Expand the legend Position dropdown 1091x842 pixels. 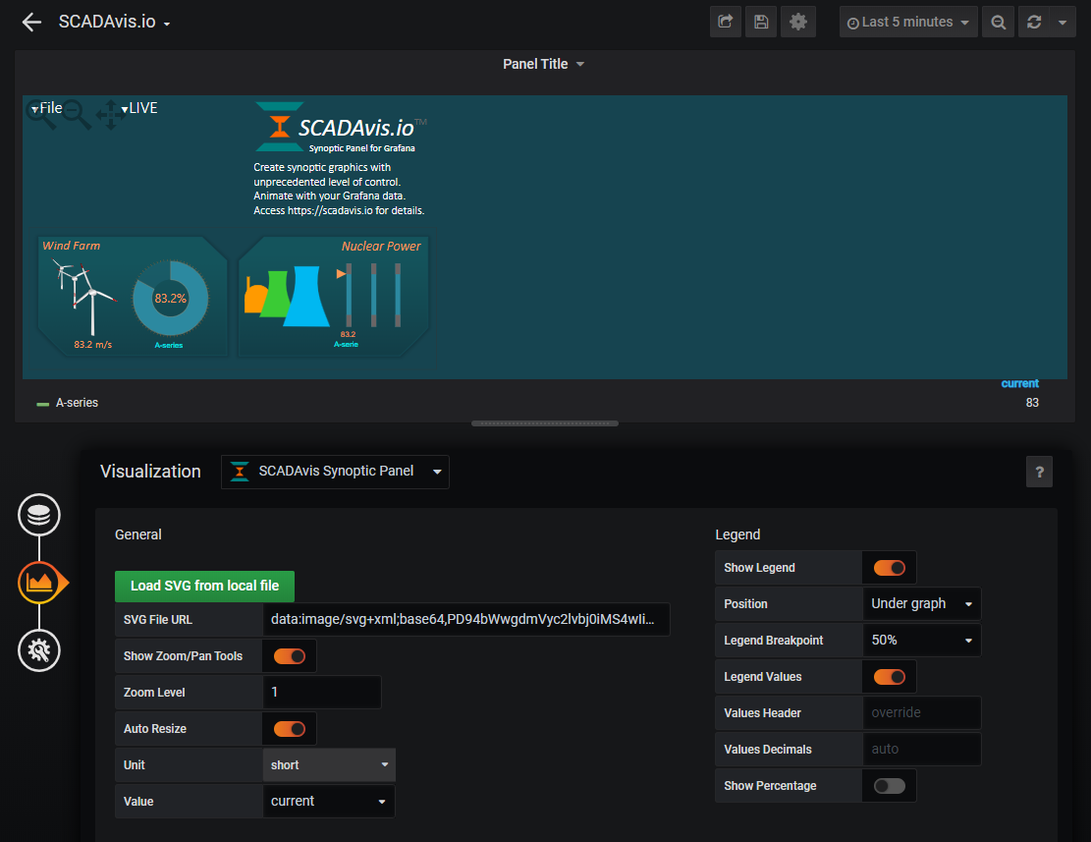(x=921, y=604)
